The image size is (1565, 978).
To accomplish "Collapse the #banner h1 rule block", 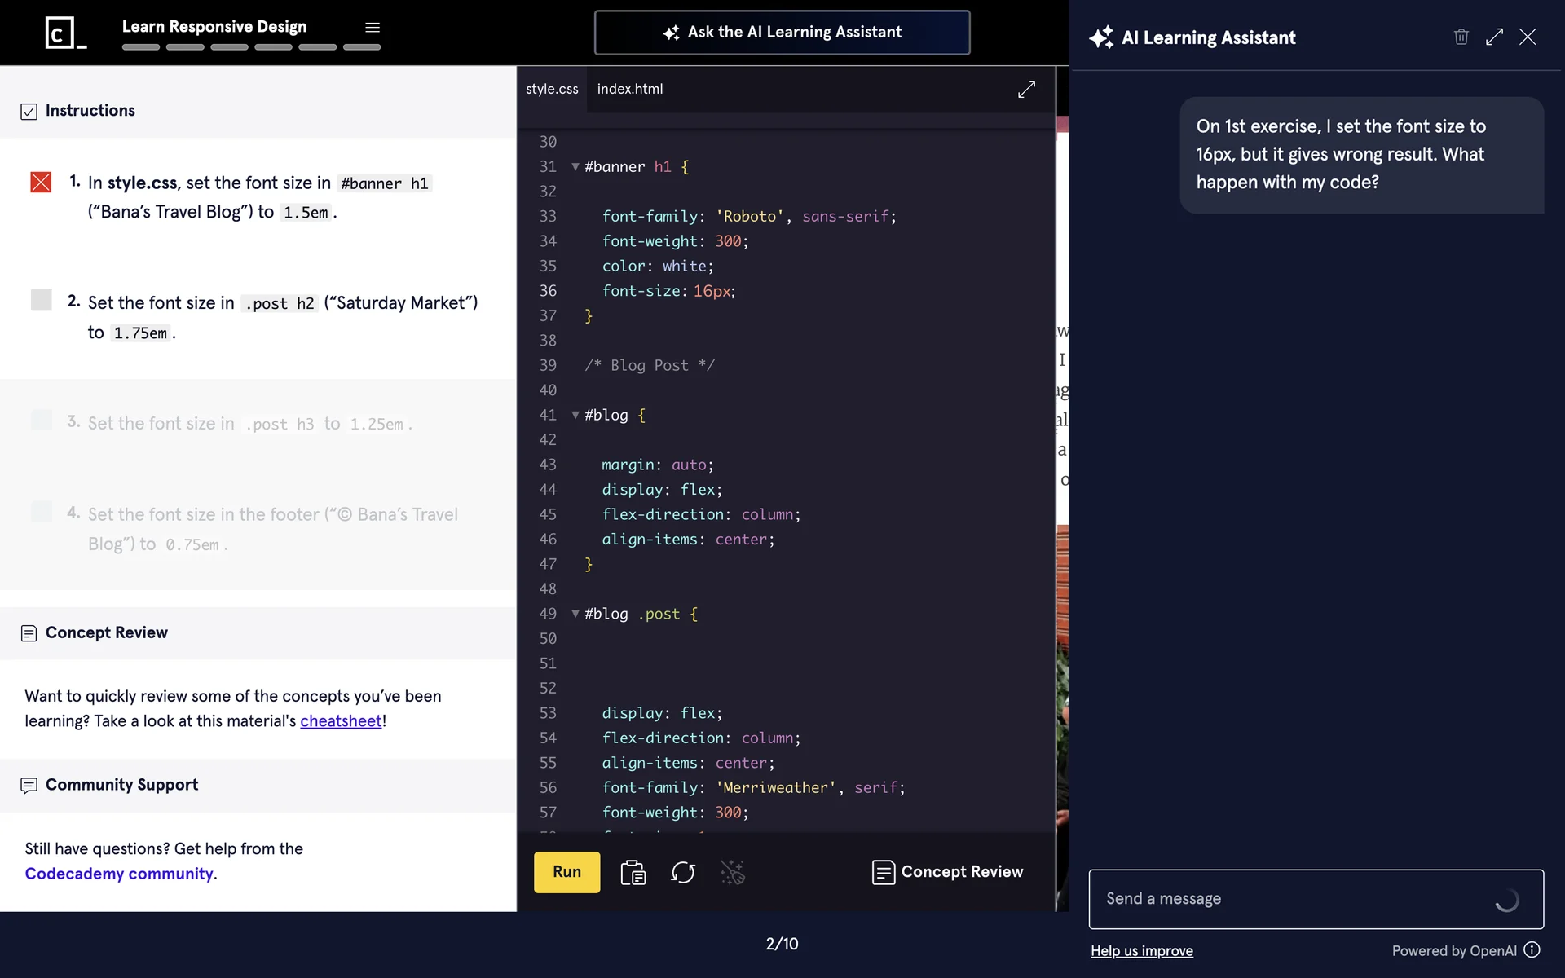I will point(575,166).
